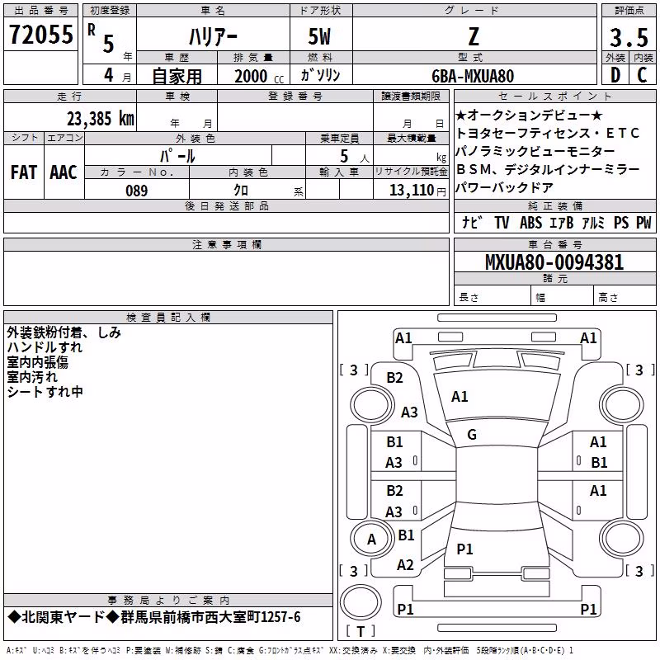This screenshot has height=660, width=660.
Task: Select the shift type FAT
Action: pyautogui.click(x=24, y=172)
